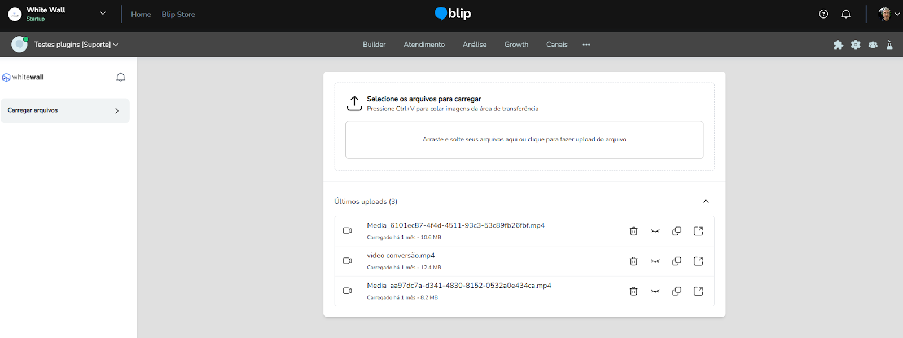903x338 pixels.
Task: Copy link for Media_6101ec87 video file
Action: [x=676, y=231]
